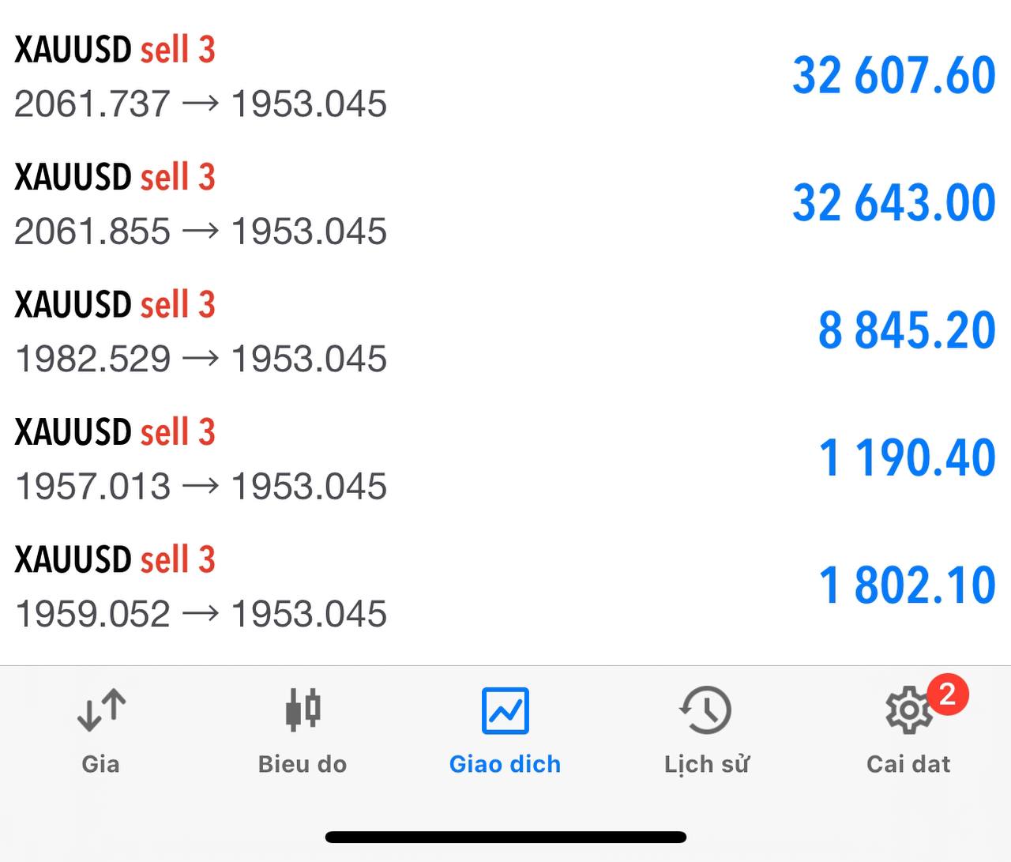Tap the red notification badge showing 2
Viewport: 1011px width, 862px height.
pyautogui.click(x=948, y=694)
